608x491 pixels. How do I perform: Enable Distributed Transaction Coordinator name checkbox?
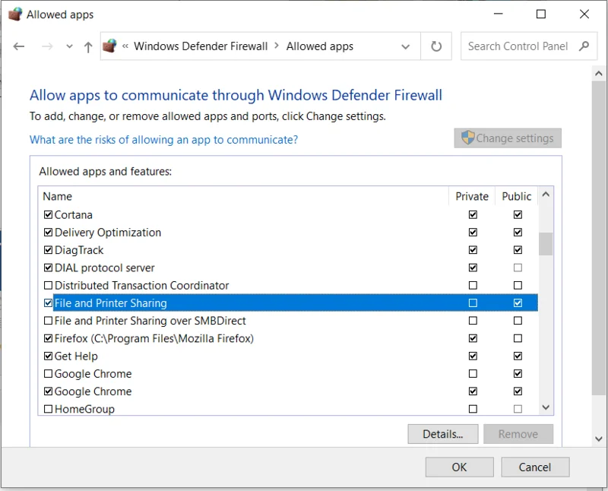click(48, 286)
